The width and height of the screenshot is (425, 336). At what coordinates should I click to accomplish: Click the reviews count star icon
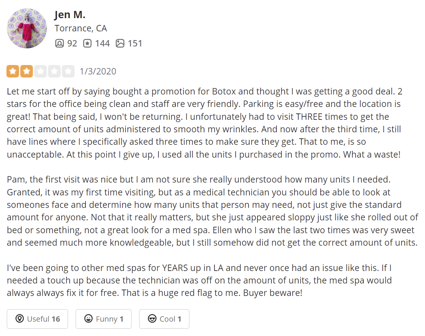[87, 43]
